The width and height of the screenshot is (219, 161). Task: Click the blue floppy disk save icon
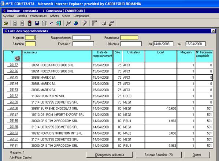(37, 23)
